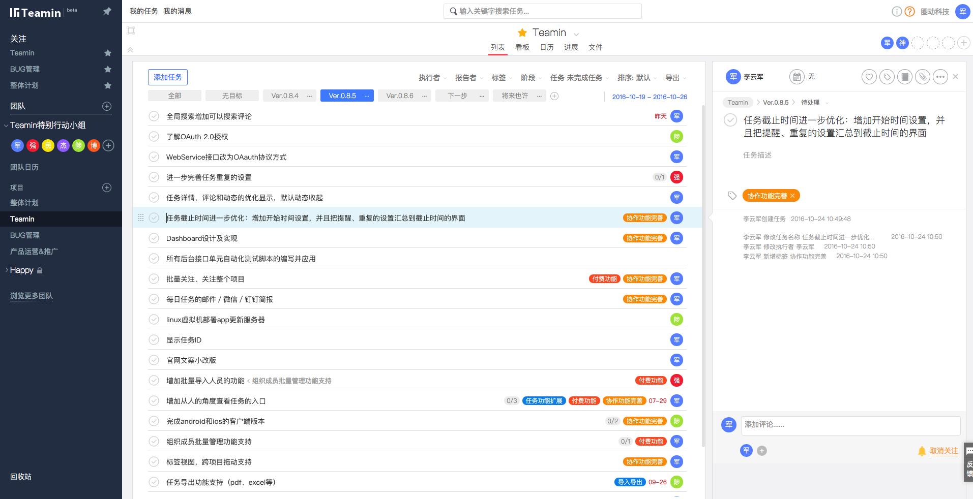Image resolution: width=973 pixels, height=499 pixels.
Task: Switch to the 日历 calendar tab
Action: pos(546,47)
